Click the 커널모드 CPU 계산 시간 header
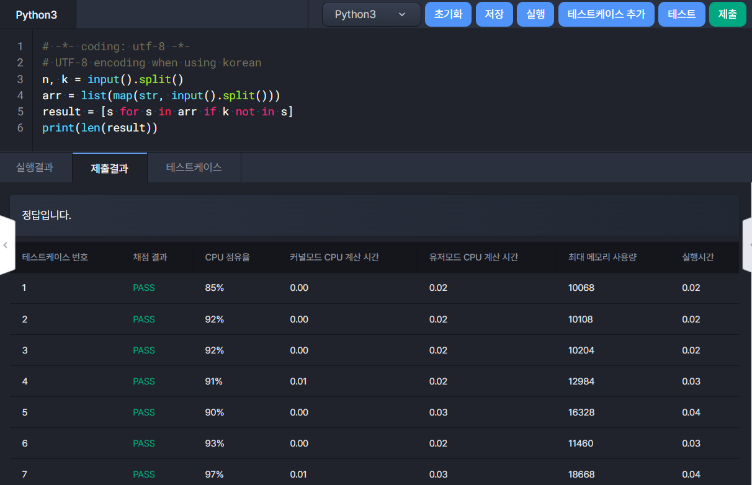The height and width of the screenshot is (485, 752). tap(334, 257)
